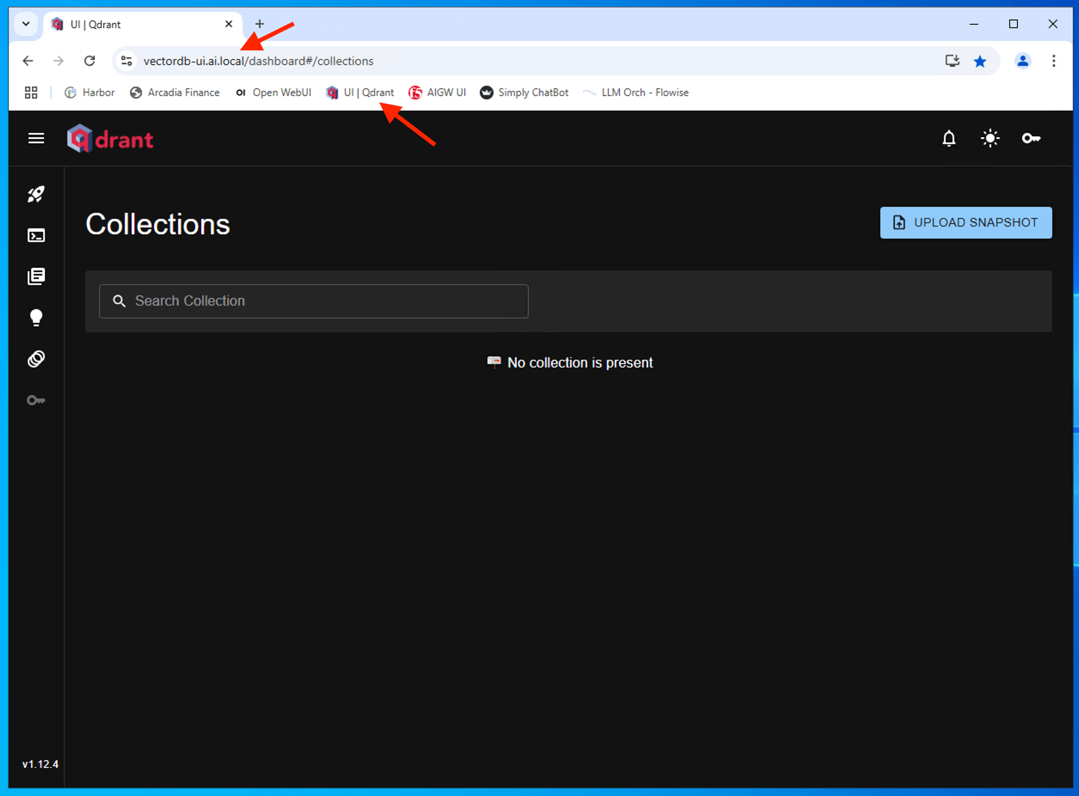Open the notifications bell icon
Image resolution: width=1079 pixels, height=796 pixels.
coord(948,139)
